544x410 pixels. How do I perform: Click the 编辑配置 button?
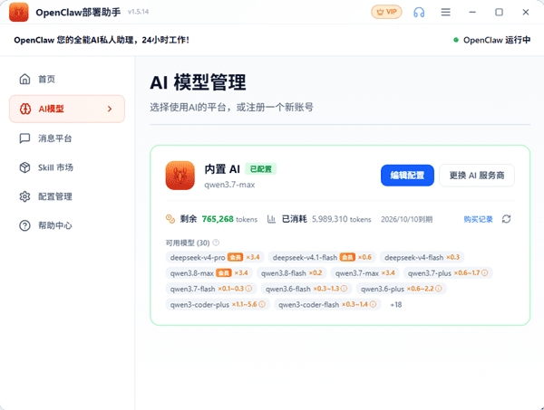coord(407,176)
